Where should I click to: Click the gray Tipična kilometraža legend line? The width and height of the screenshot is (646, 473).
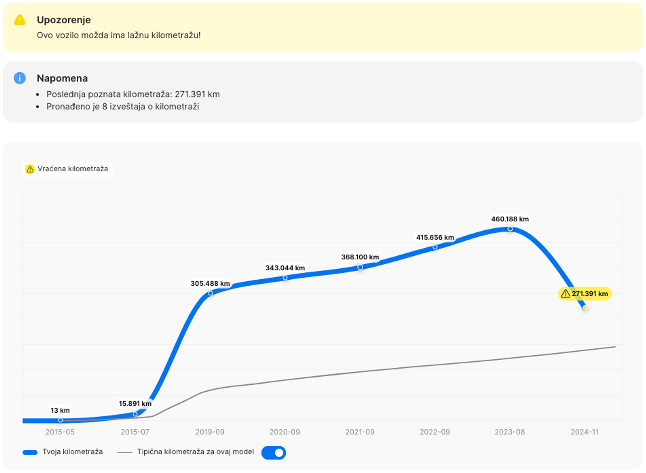coord(125,452)
